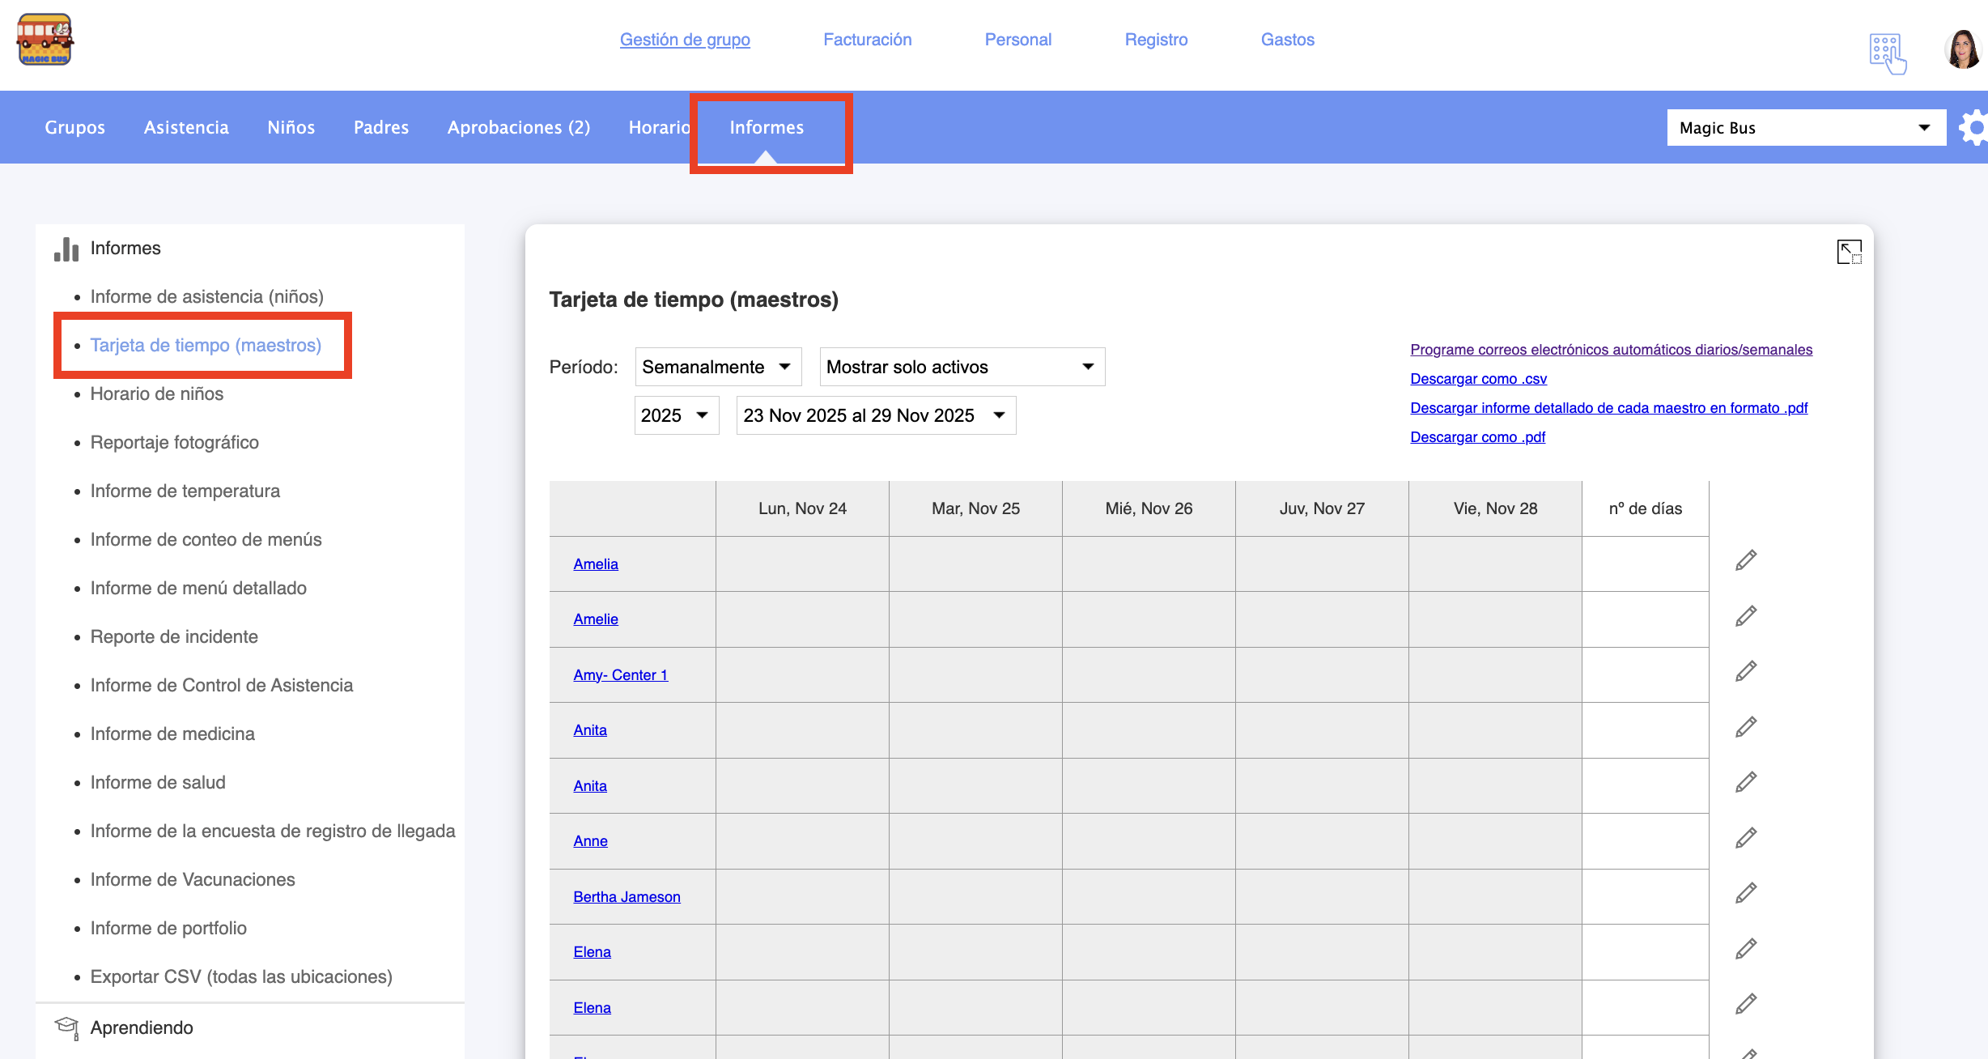Switch to the Asistencia tab
Viewport: 1988px width, 1059px height.
186,127
